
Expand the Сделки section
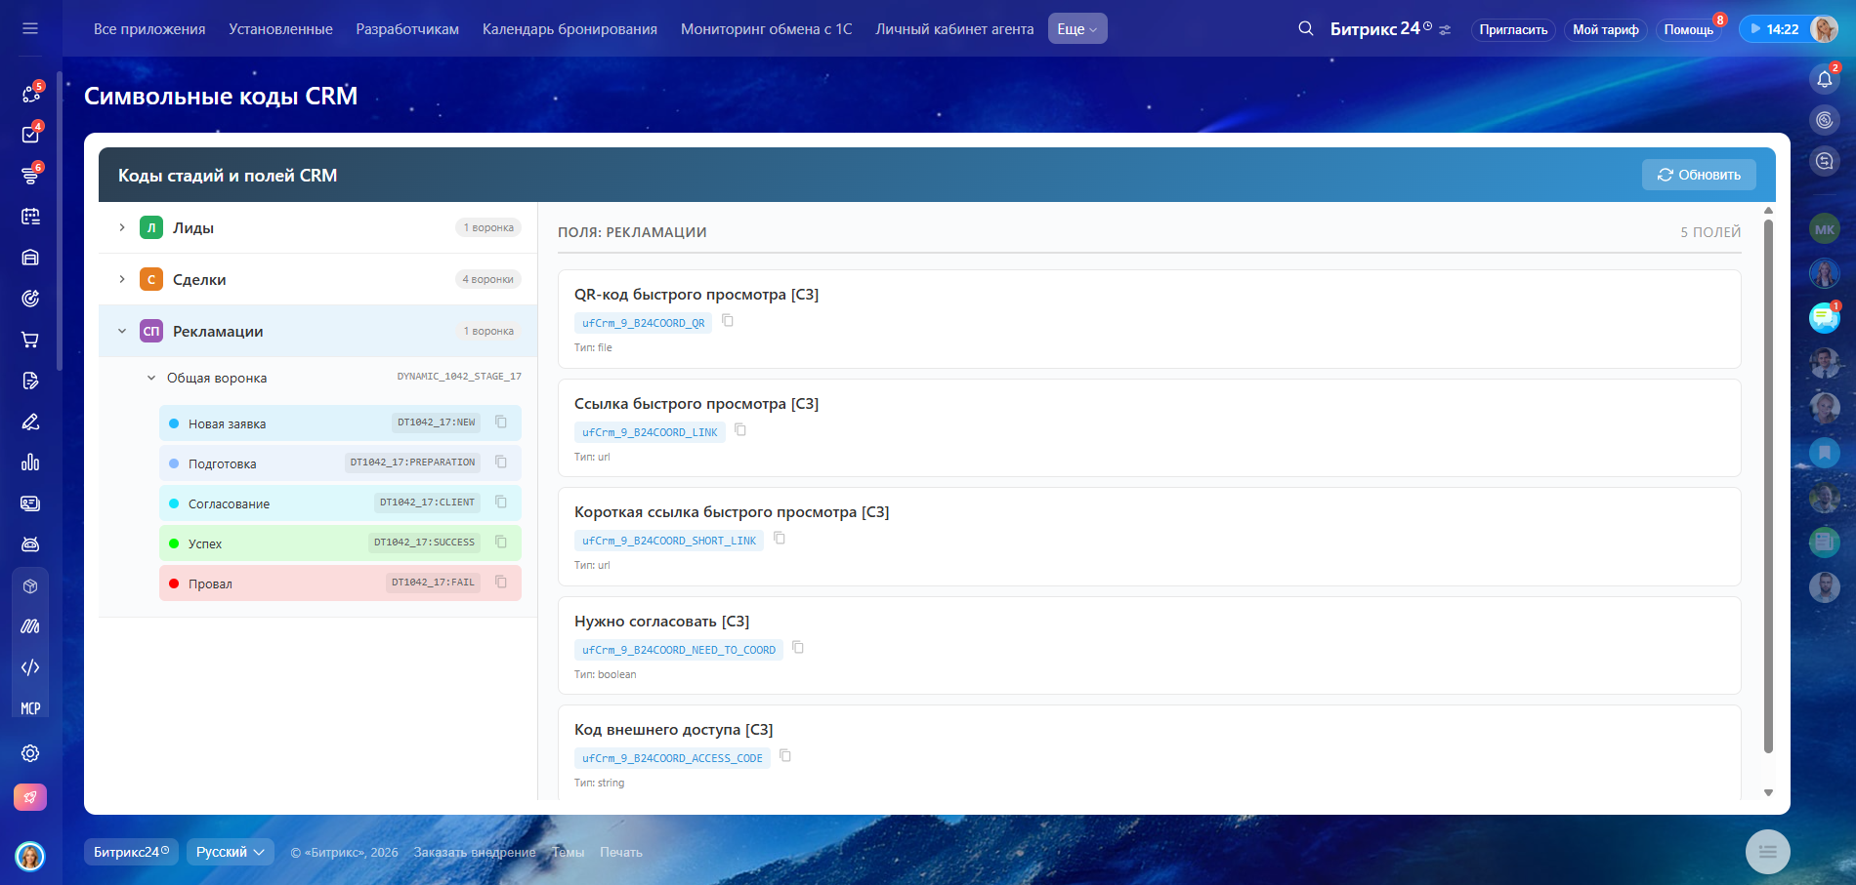tap(122, 279)
